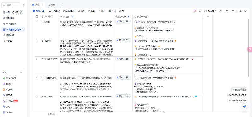Click 添加记录 add record button

click(x=38, y=11)
